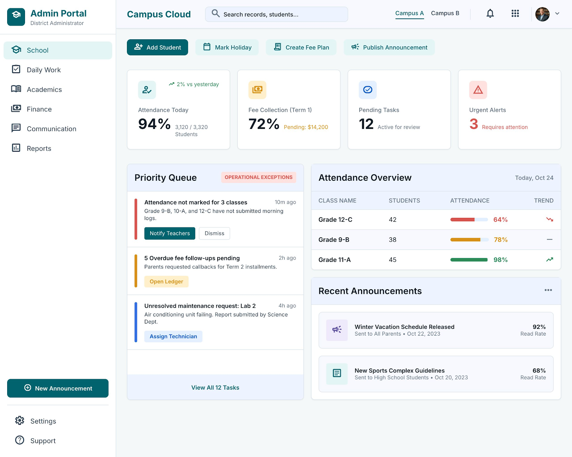Dismiss the attendance not marked alert
This screenshot has height=457, width=572.
(x=214, y=233)
